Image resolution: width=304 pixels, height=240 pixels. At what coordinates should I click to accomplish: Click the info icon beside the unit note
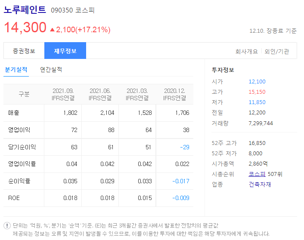coord(7,225)
